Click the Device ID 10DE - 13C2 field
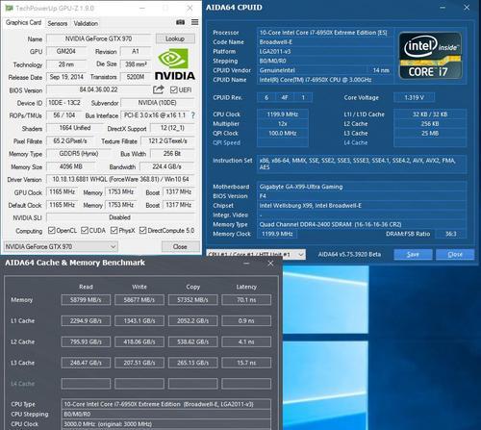Screen dimensions: 481x430 [64, 103]
